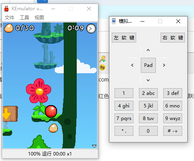This screenshot has width=194, height=161.
Task: Tap the up arrow on the d-pad
Action: point(148,50)
